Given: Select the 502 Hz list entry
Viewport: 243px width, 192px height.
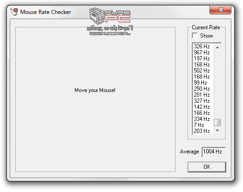Looking at the screenshot, I should point(203,71).
